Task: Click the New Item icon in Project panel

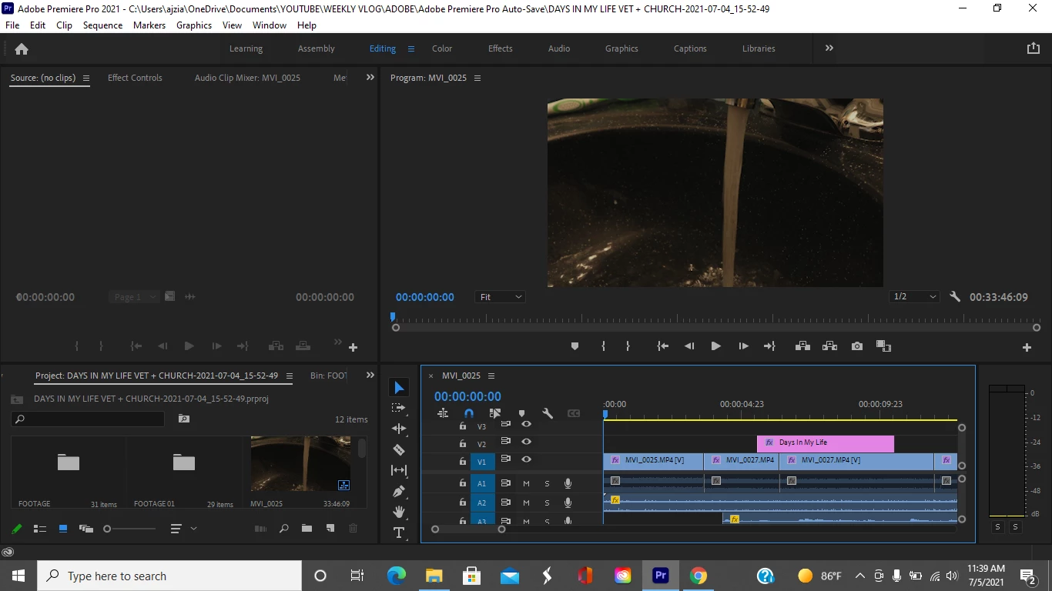Action: click(x=330, y=529)
